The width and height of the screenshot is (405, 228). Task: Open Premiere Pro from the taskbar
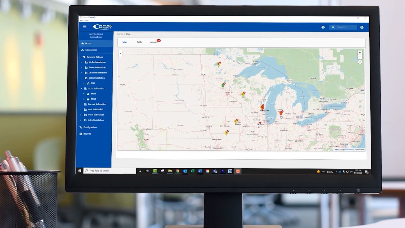tap(223, 171)
